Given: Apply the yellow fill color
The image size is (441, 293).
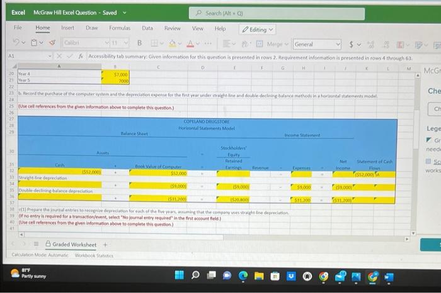Looking at the screenshot, I should (172, 43).
